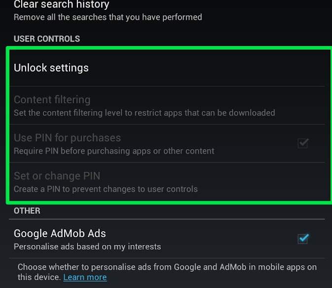Screen dimensions: 332x288
Task: Uncheck the Google AdMob Ads checkbox
Action: pos(303,239)
